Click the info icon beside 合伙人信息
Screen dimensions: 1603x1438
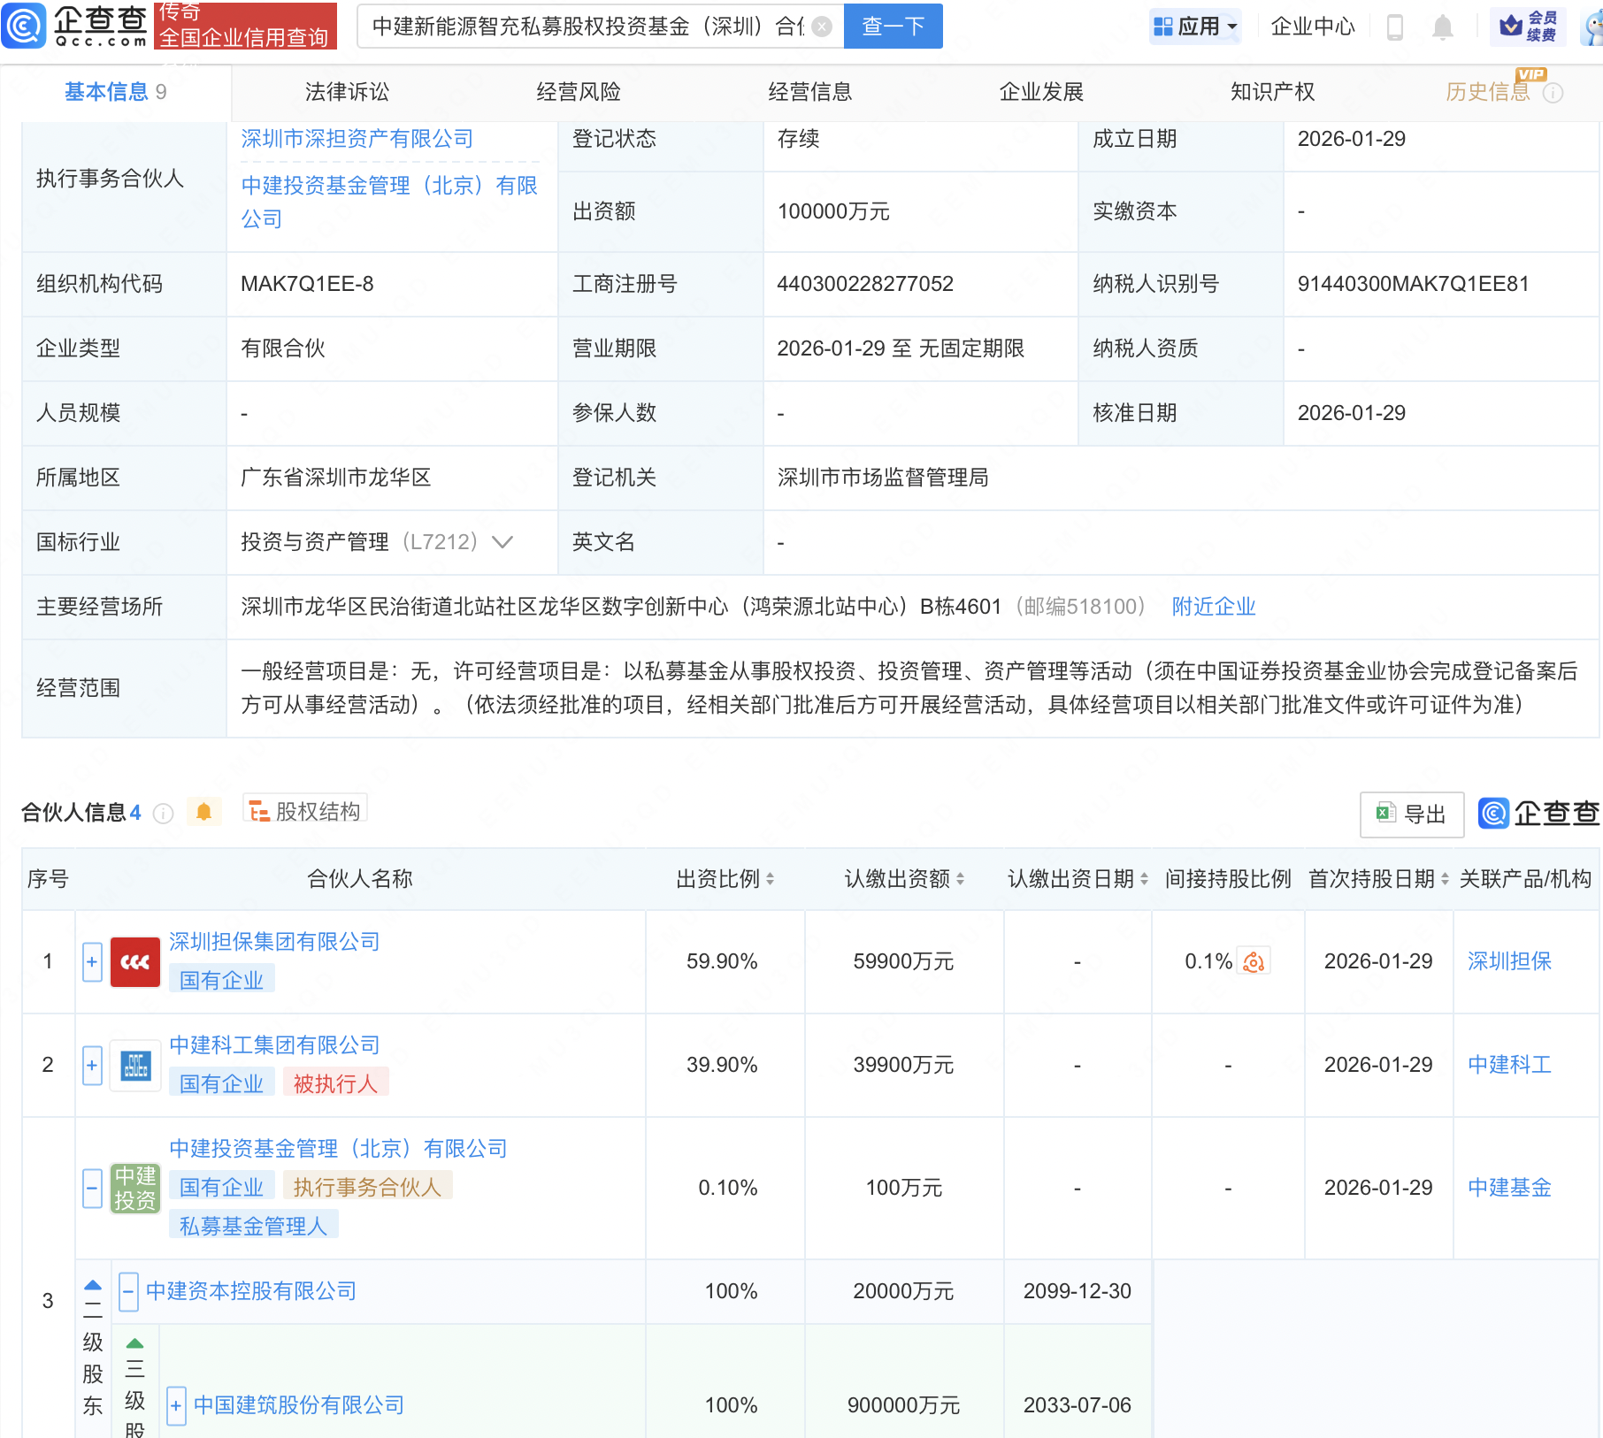(163, 814)
